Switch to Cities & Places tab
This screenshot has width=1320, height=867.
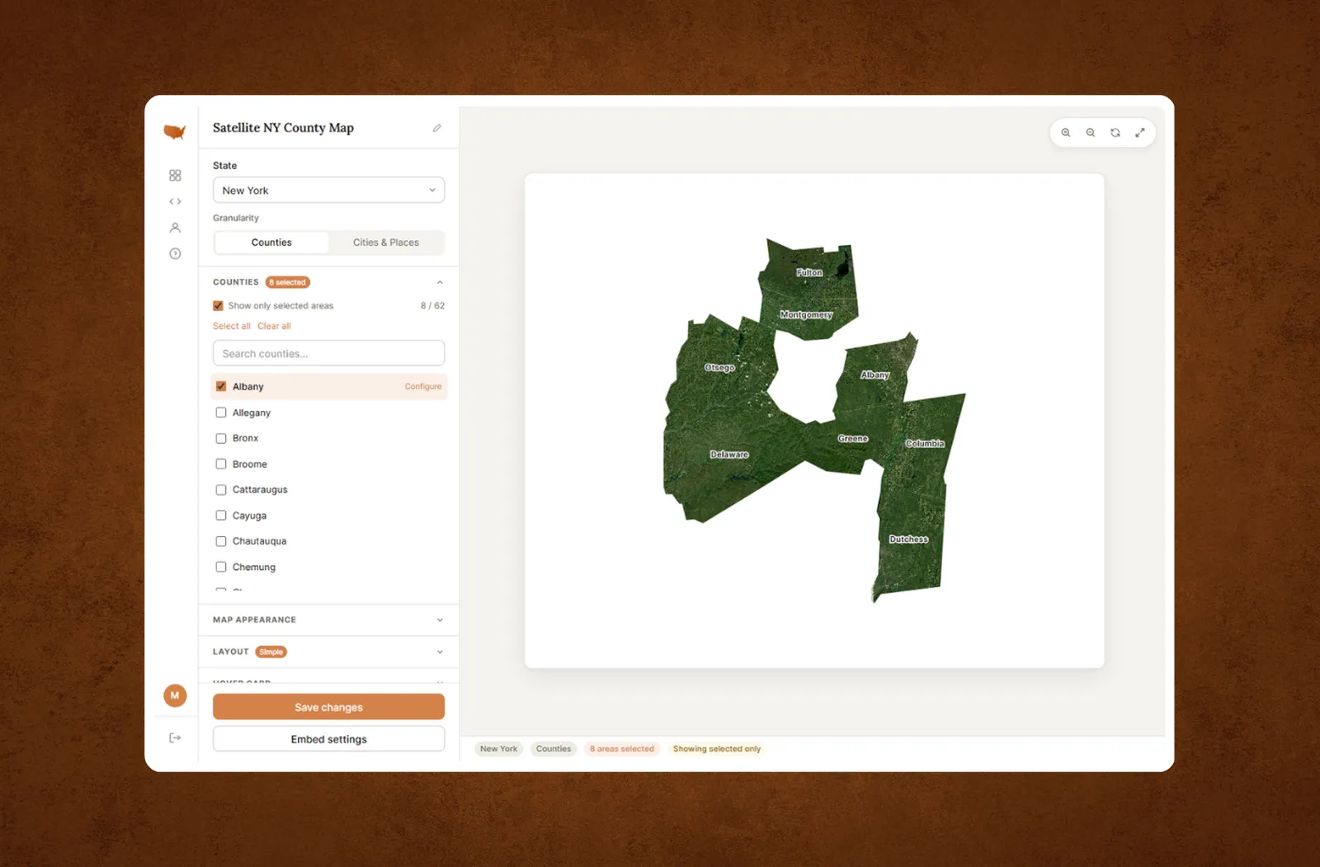(x=386, y=243)
